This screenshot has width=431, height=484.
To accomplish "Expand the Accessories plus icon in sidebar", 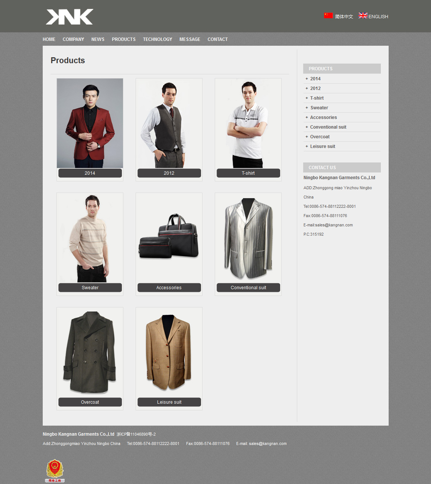I will [x=307, y=117].
